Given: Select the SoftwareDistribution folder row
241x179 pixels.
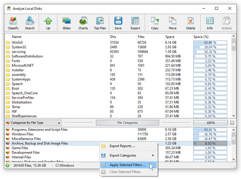Looking at the screenshot, I should click(118, 56).
